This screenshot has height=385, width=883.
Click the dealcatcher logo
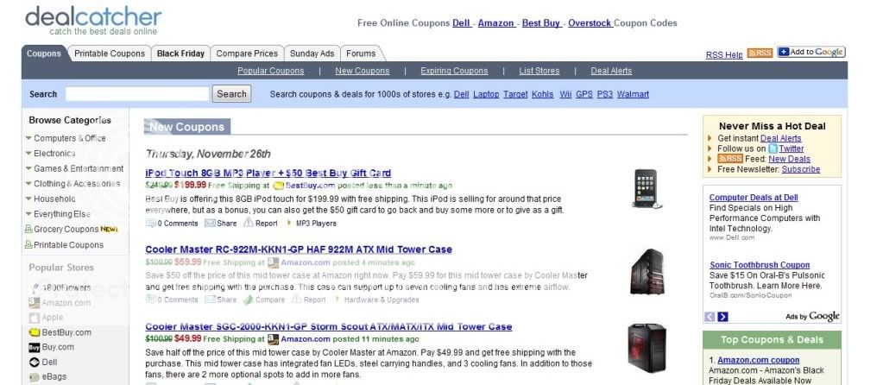point(93,19)
